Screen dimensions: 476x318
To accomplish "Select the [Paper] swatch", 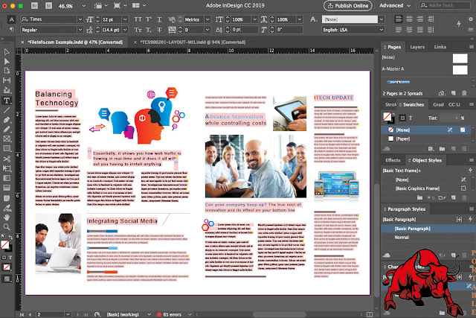I will [426, 139].
